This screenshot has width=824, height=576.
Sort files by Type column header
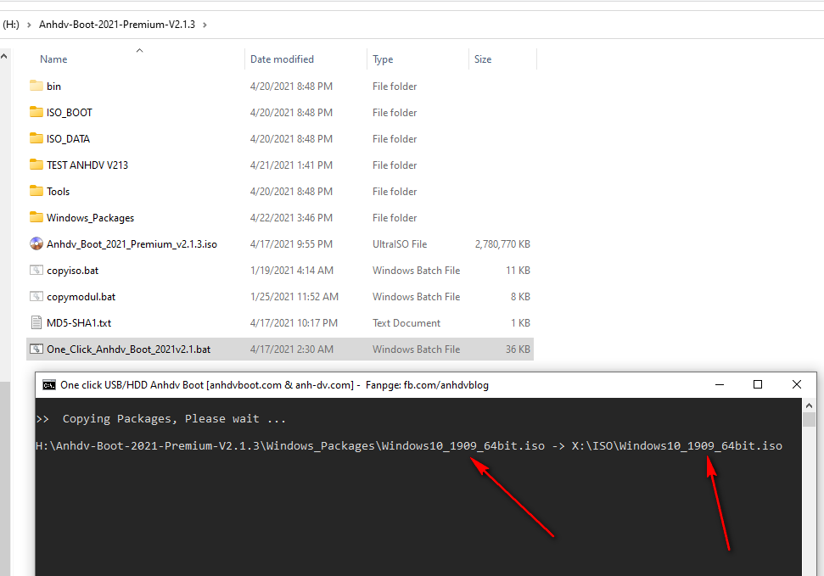pyautogui.click(x=383, y=59)
